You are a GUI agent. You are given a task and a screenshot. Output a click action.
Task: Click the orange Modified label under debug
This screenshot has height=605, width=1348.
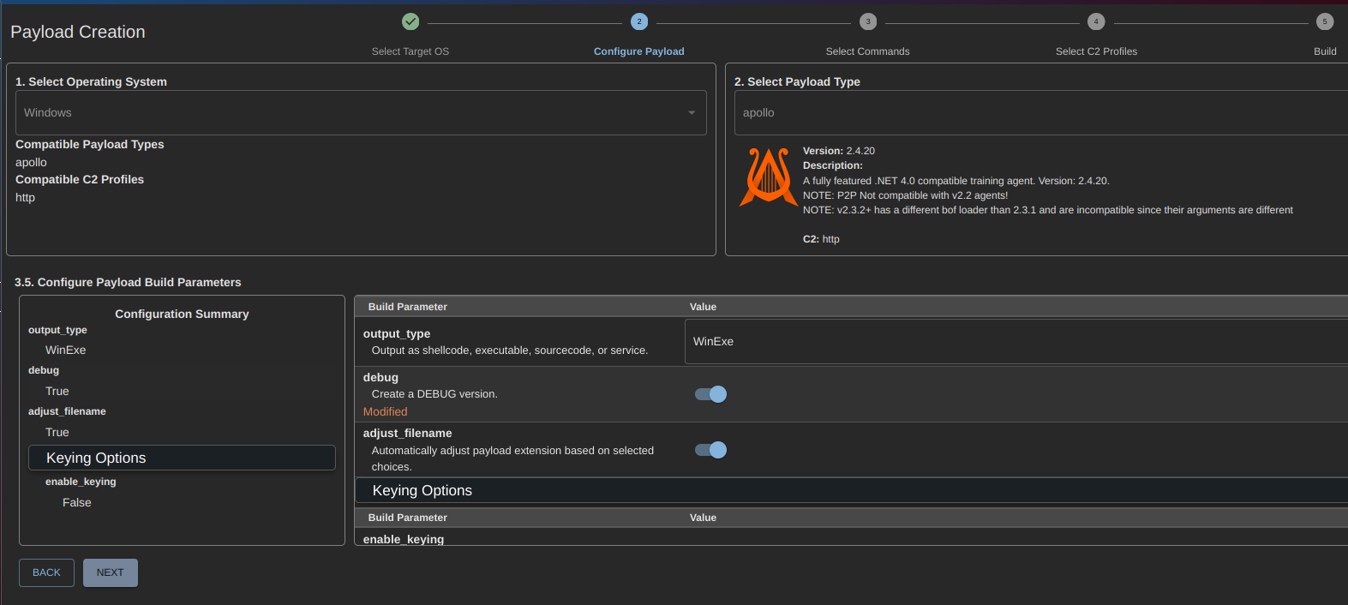pos(386,411)
